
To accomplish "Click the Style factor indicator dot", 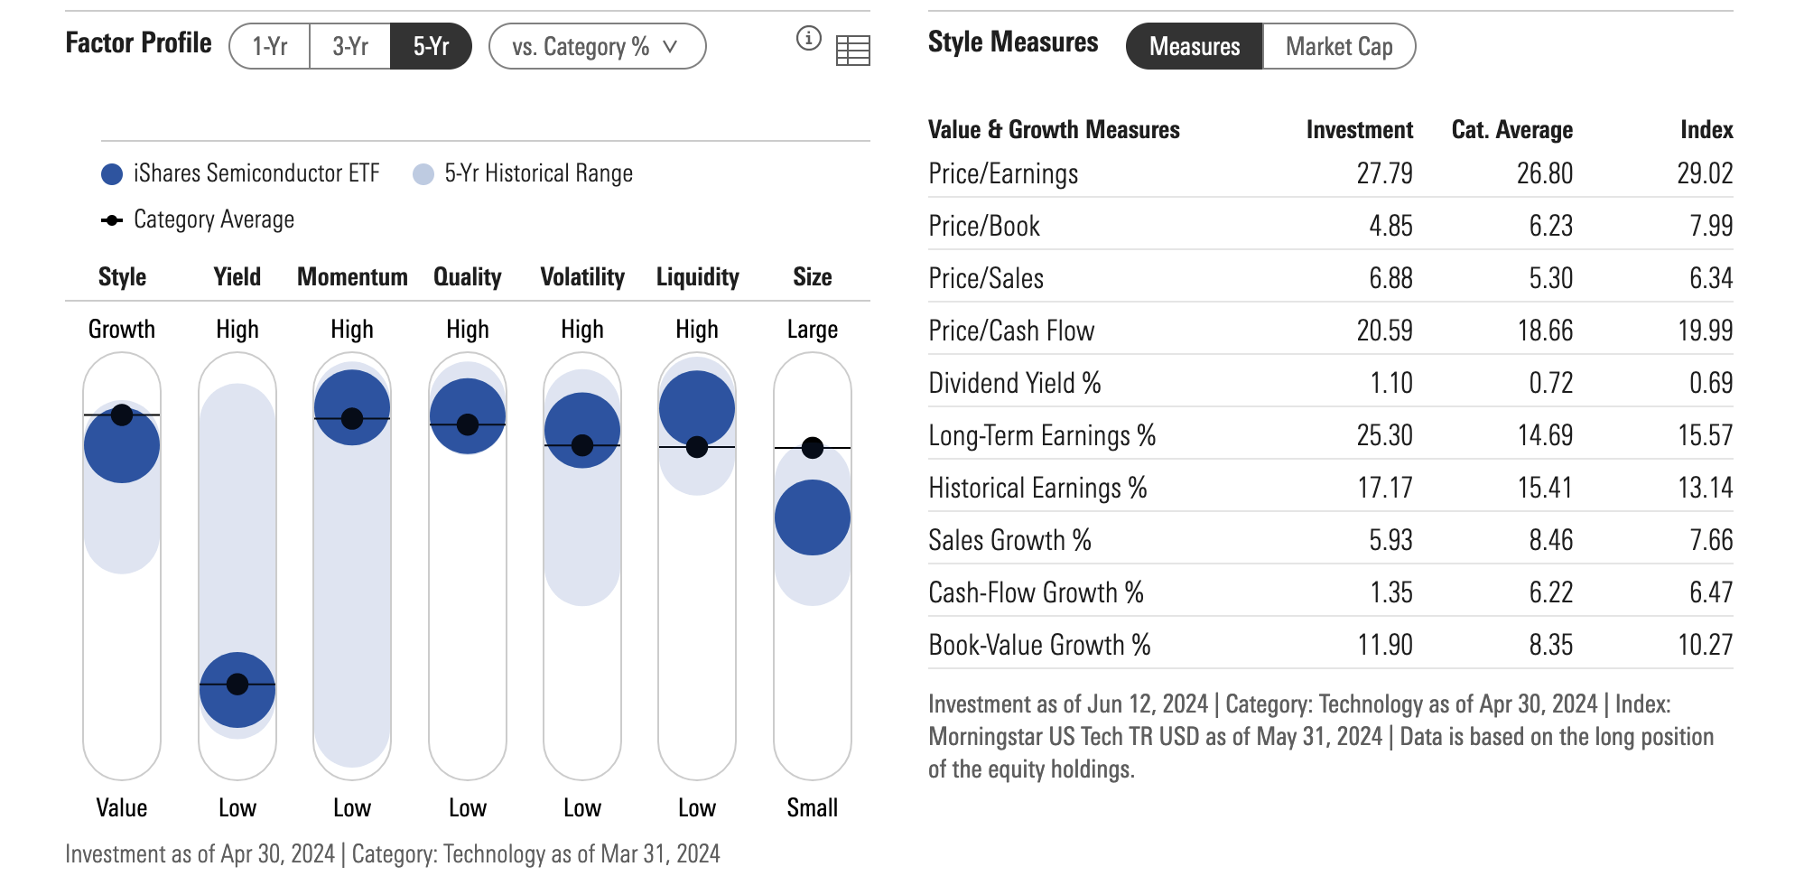I will tap(122, 443).
